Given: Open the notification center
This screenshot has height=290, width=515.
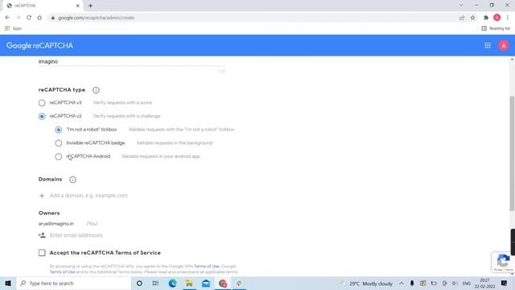Looking at the screenshot, I should (505, 283).
